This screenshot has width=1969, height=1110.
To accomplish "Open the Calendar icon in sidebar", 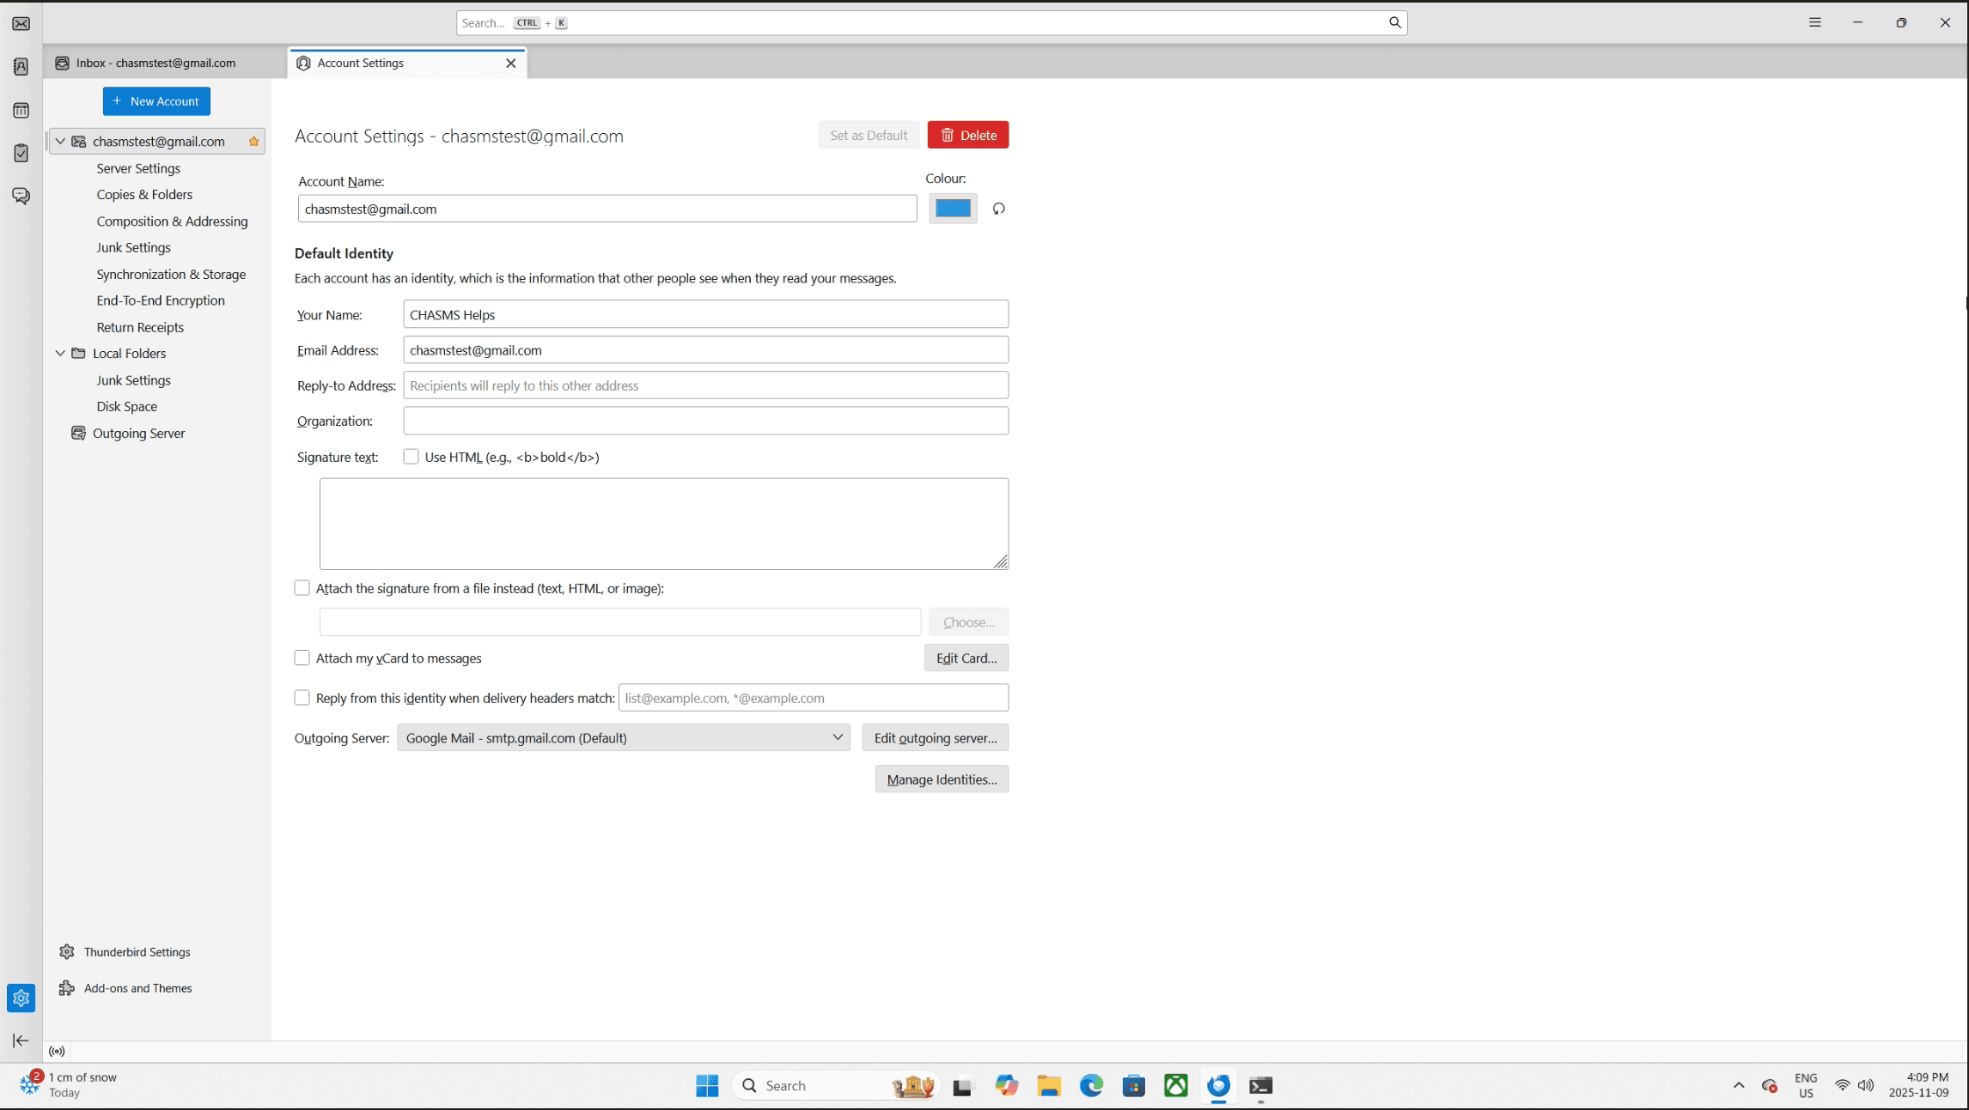I will click(21, 111).
